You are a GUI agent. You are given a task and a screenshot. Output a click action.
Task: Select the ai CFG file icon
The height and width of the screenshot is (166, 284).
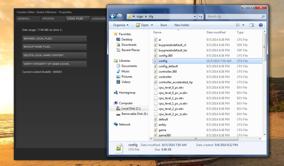[x=156, y=39]
